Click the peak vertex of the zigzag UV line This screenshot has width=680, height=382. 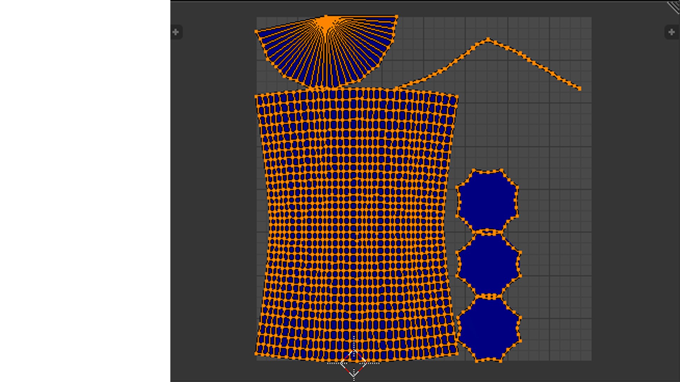488,40
